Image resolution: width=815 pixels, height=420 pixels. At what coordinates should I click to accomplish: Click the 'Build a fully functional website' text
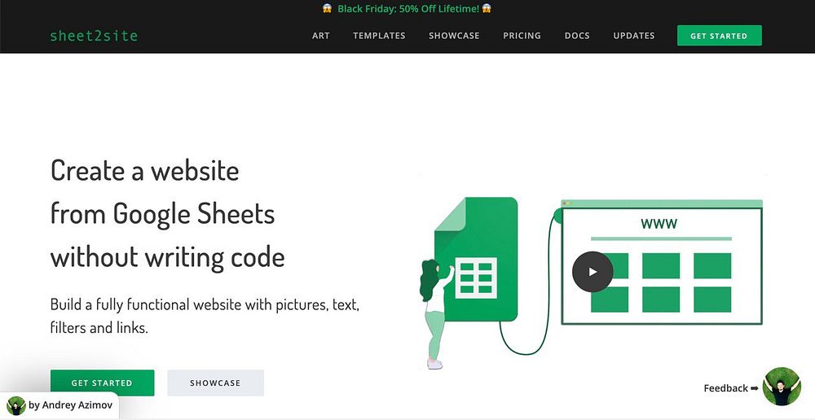coord(205,316)
